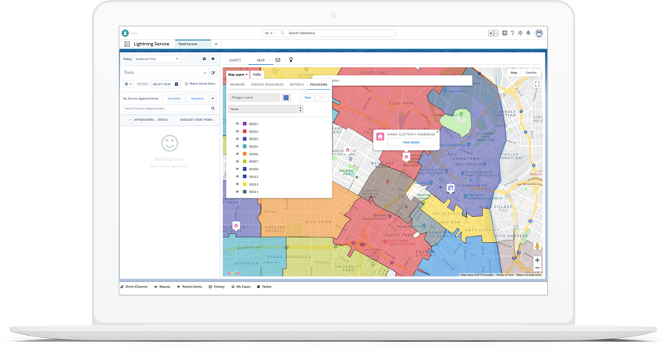Click the New polygon button
669x349 pixels.
pos(308,98)
